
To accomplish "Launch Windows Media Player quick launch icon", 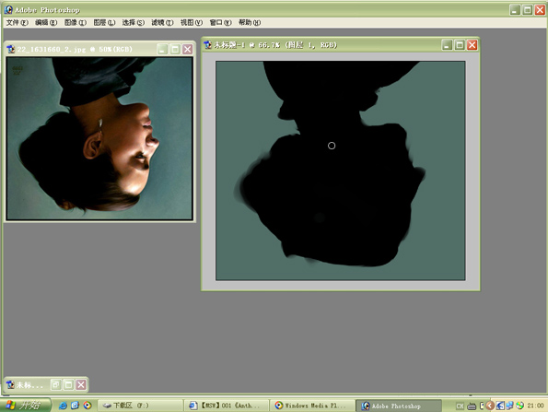I will pos(87,406).
